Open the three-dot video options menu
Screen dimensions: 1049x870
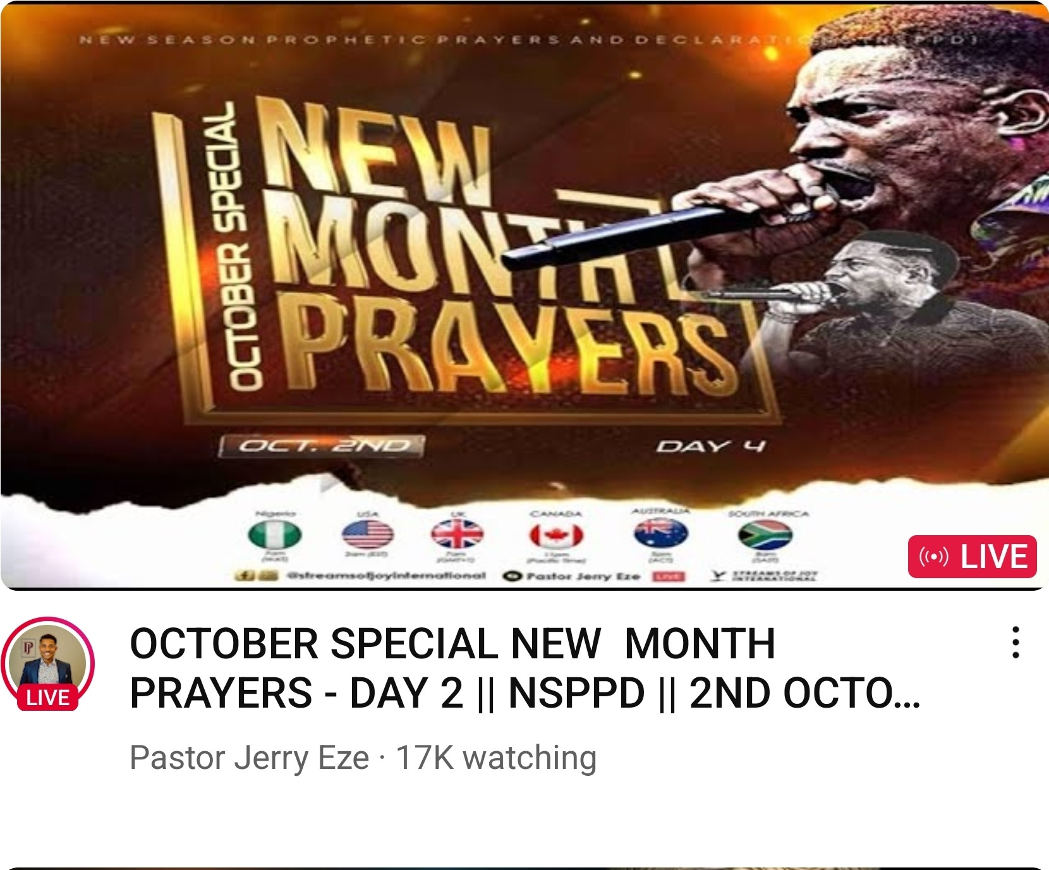pyautogui.click(x=1016, y=642)
